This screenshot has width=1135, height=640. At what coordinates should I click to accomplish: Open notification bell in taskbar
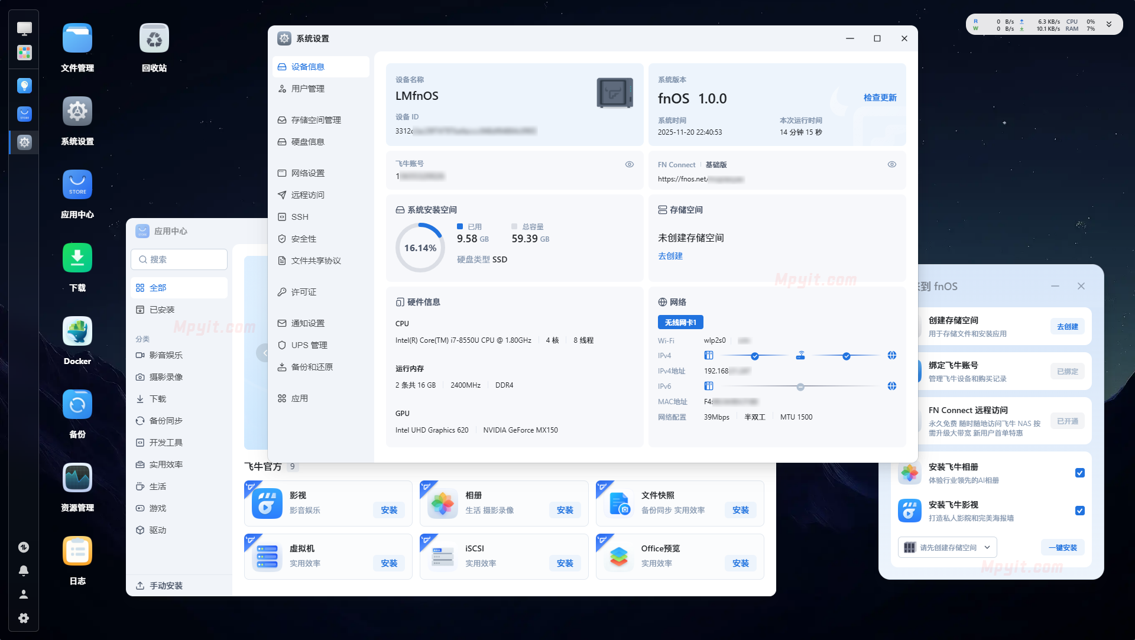(24, 571)
